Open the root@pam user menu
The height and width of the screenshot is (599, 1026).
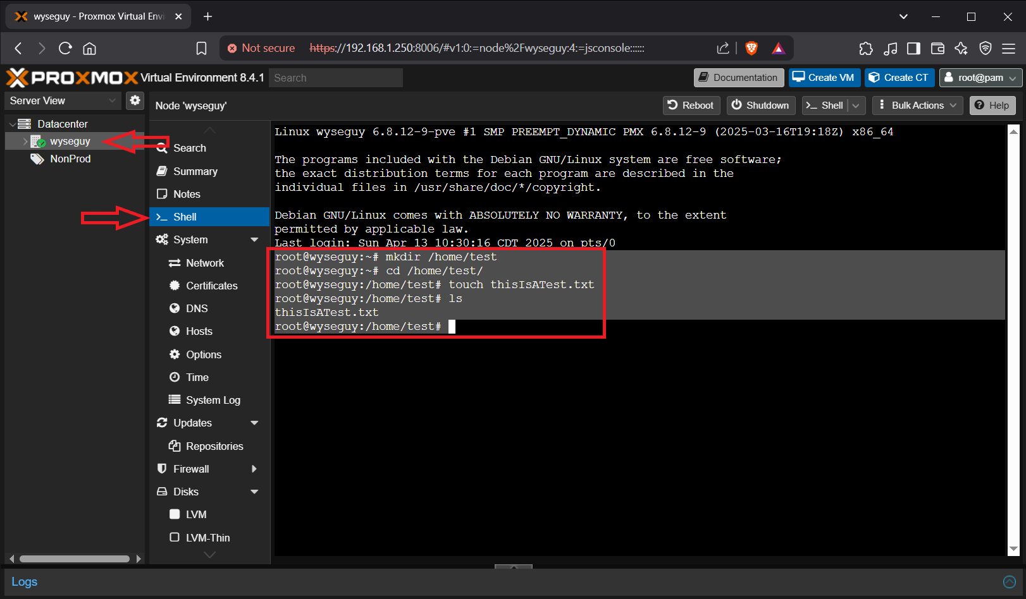pos(980,78)
